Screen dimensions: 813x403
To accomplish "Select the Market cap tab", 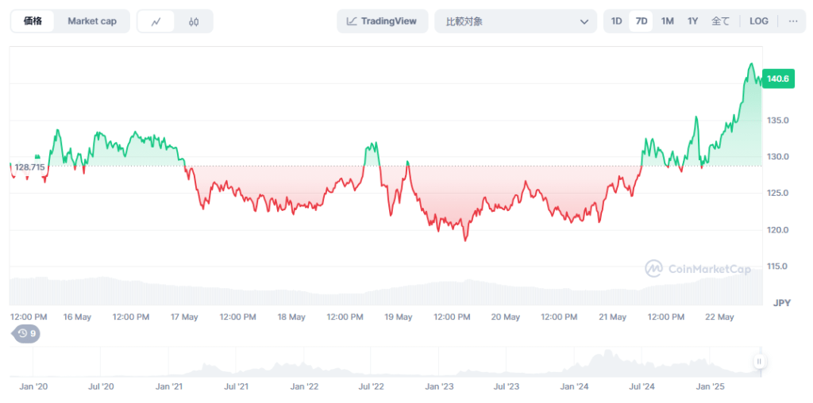I will click(92, 21).
